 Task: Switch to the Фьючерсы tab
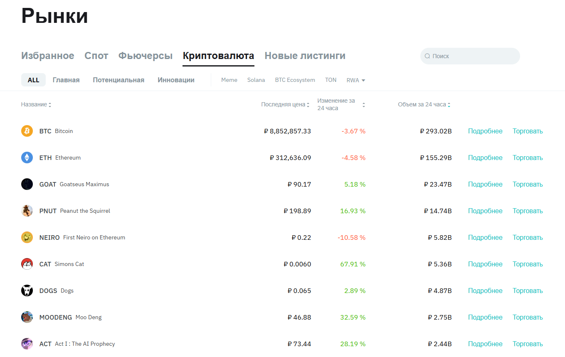pos(146,56)
